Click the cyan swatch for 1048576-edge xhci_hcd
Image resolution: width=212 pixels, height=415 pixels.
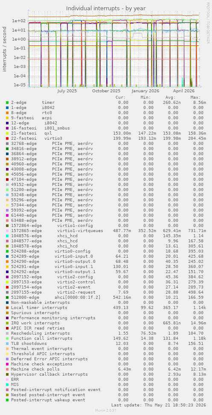coord(7,236)
